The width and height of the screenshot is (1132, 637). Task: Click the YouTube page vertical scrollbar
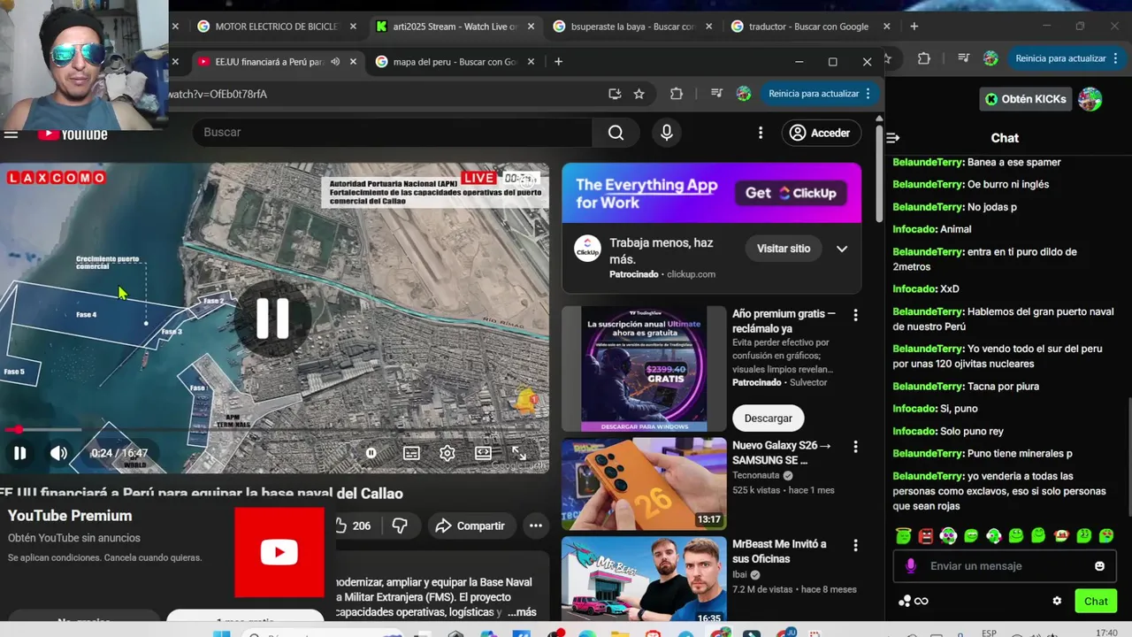(879, 173)
